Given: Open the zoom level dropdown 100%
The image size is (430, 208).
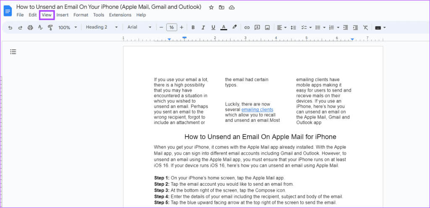Looking at the screenshot, I should click(68, 27).
